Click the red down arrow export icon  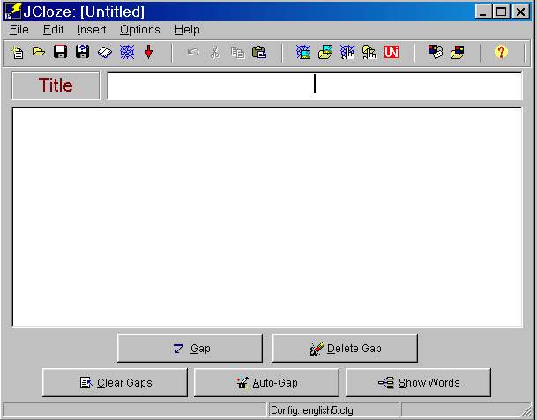tap(148, 52)
